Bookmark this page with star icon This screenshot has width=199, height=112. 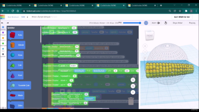tap(180, 11)
